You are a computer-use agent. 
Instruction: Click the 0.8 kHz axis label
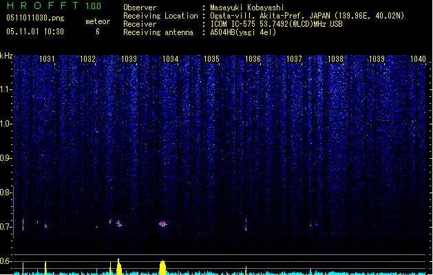coord(6,192)
